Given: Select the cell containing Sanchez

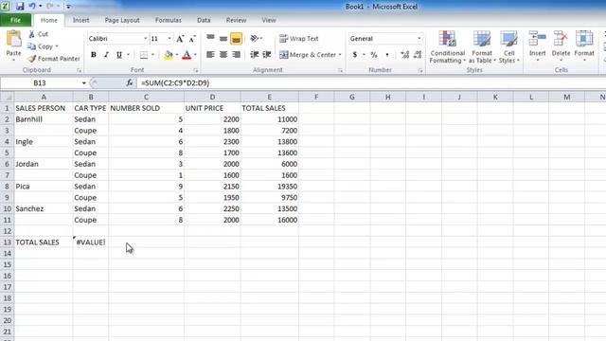Looking at the screenshot, I should (x=44, y=208).
